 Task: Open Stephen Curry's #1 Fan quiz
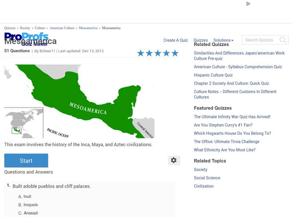coord(223,125)
